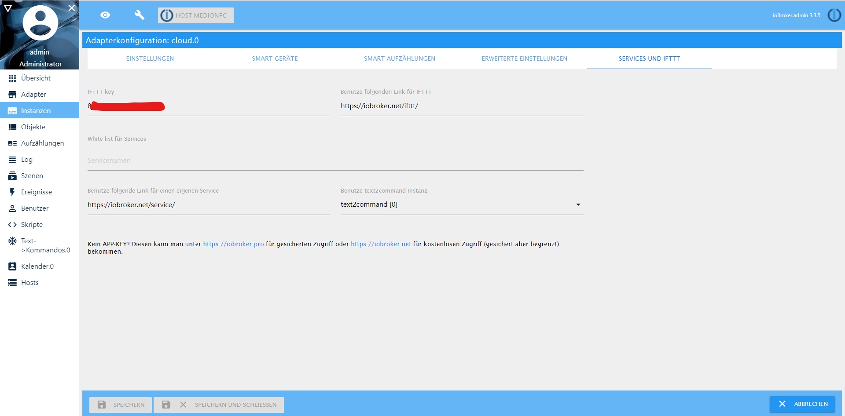
Task: Click the Abbrechen button
Action: [802, 404]
